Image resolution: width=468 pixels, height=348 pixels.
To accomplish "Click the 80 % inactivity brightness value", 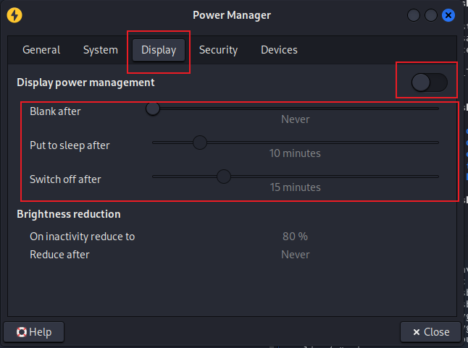I will [295, 237].
